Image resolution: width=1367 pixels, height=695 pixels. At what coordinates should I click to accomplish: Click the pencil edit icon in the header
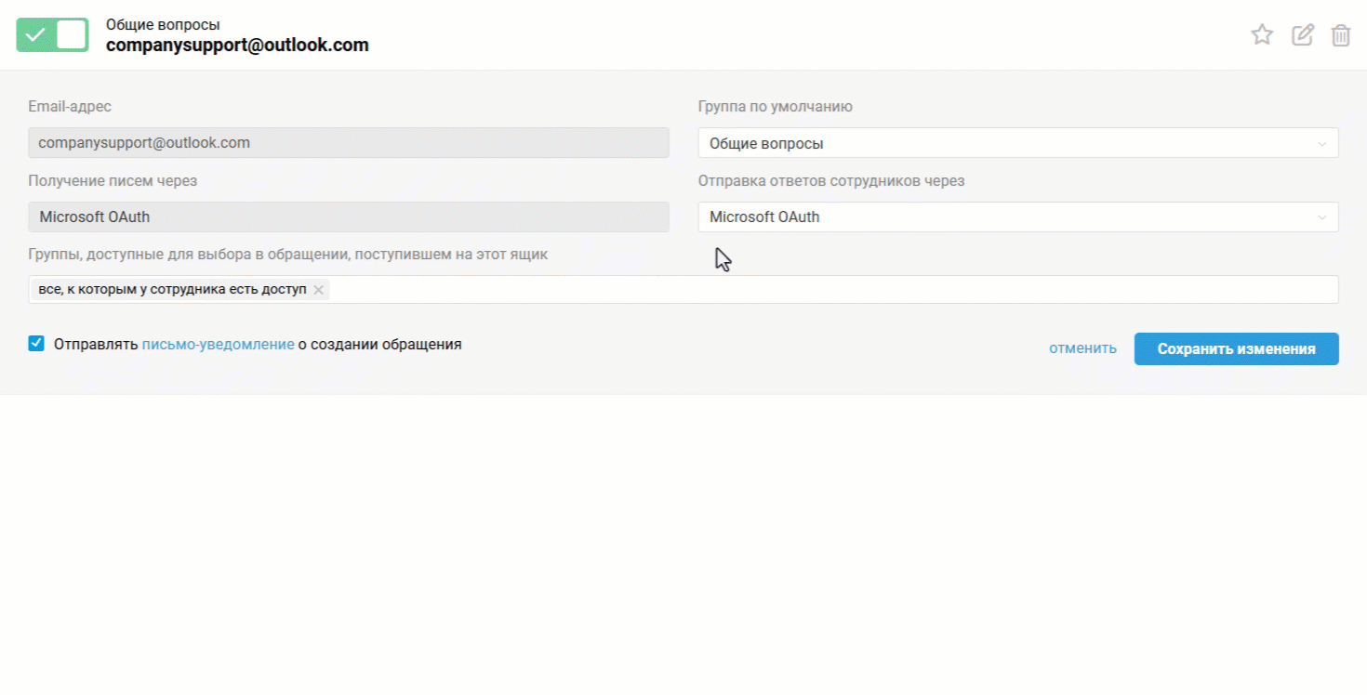1302,35
